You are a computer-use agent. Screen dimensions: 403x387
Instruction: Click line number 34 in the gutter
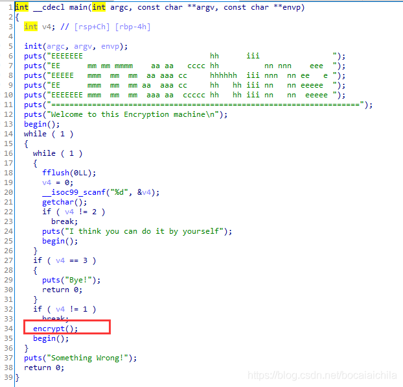tap(8, 329)
